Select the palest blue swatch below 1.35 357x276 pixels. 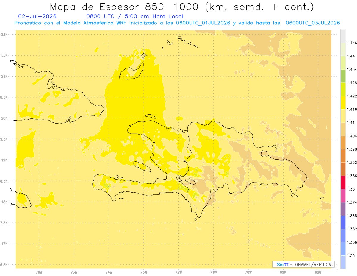(343, 262)
